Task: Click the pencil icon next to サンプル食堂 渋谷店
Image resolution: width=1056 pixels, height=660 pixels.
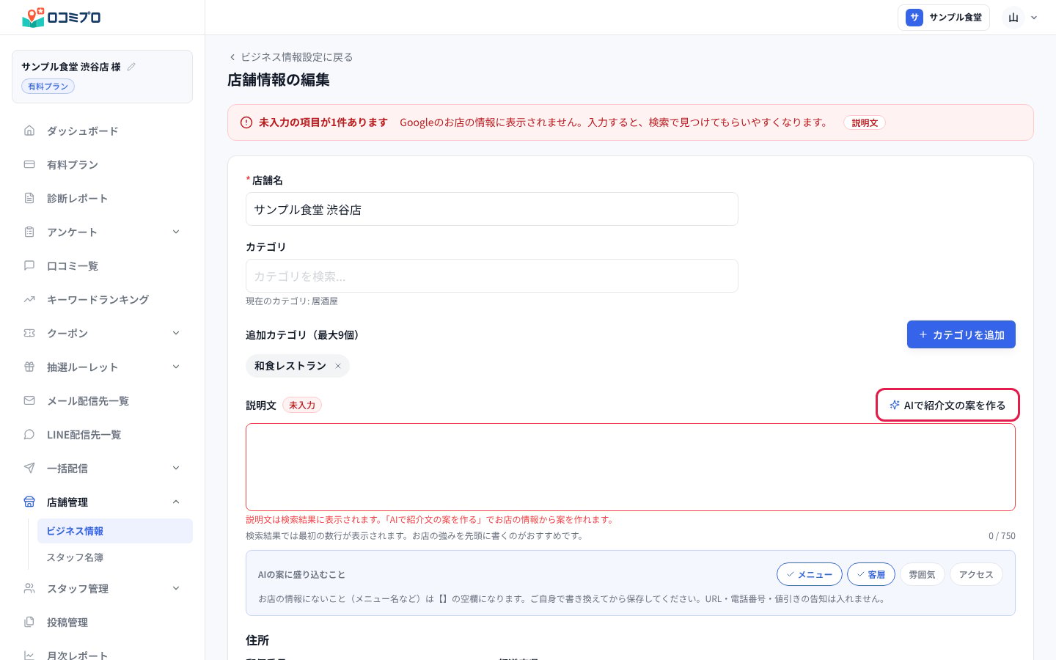Action: pos(131,67)
